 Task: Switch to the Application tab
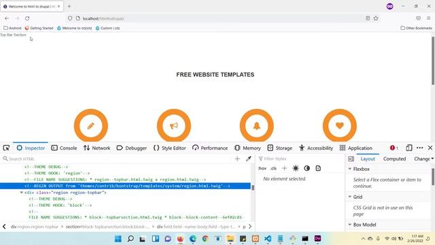point(356,148)
